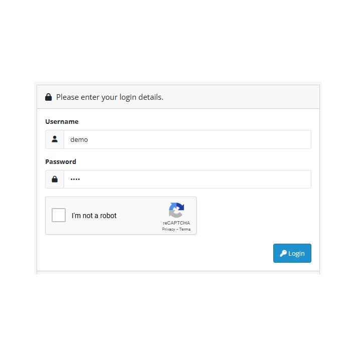Click the Login label on the blue button

[296, 253]
